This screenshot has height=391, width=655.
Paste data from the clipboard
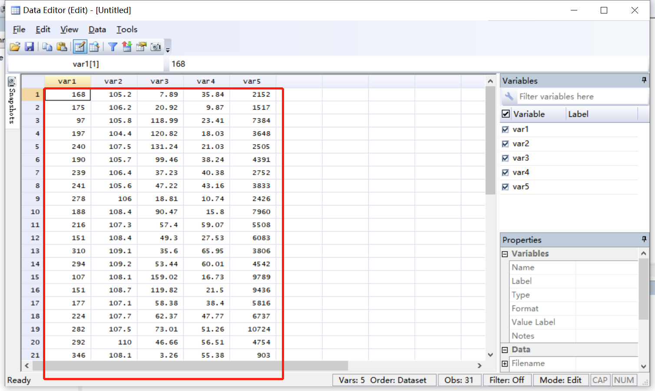pos(62,46)
